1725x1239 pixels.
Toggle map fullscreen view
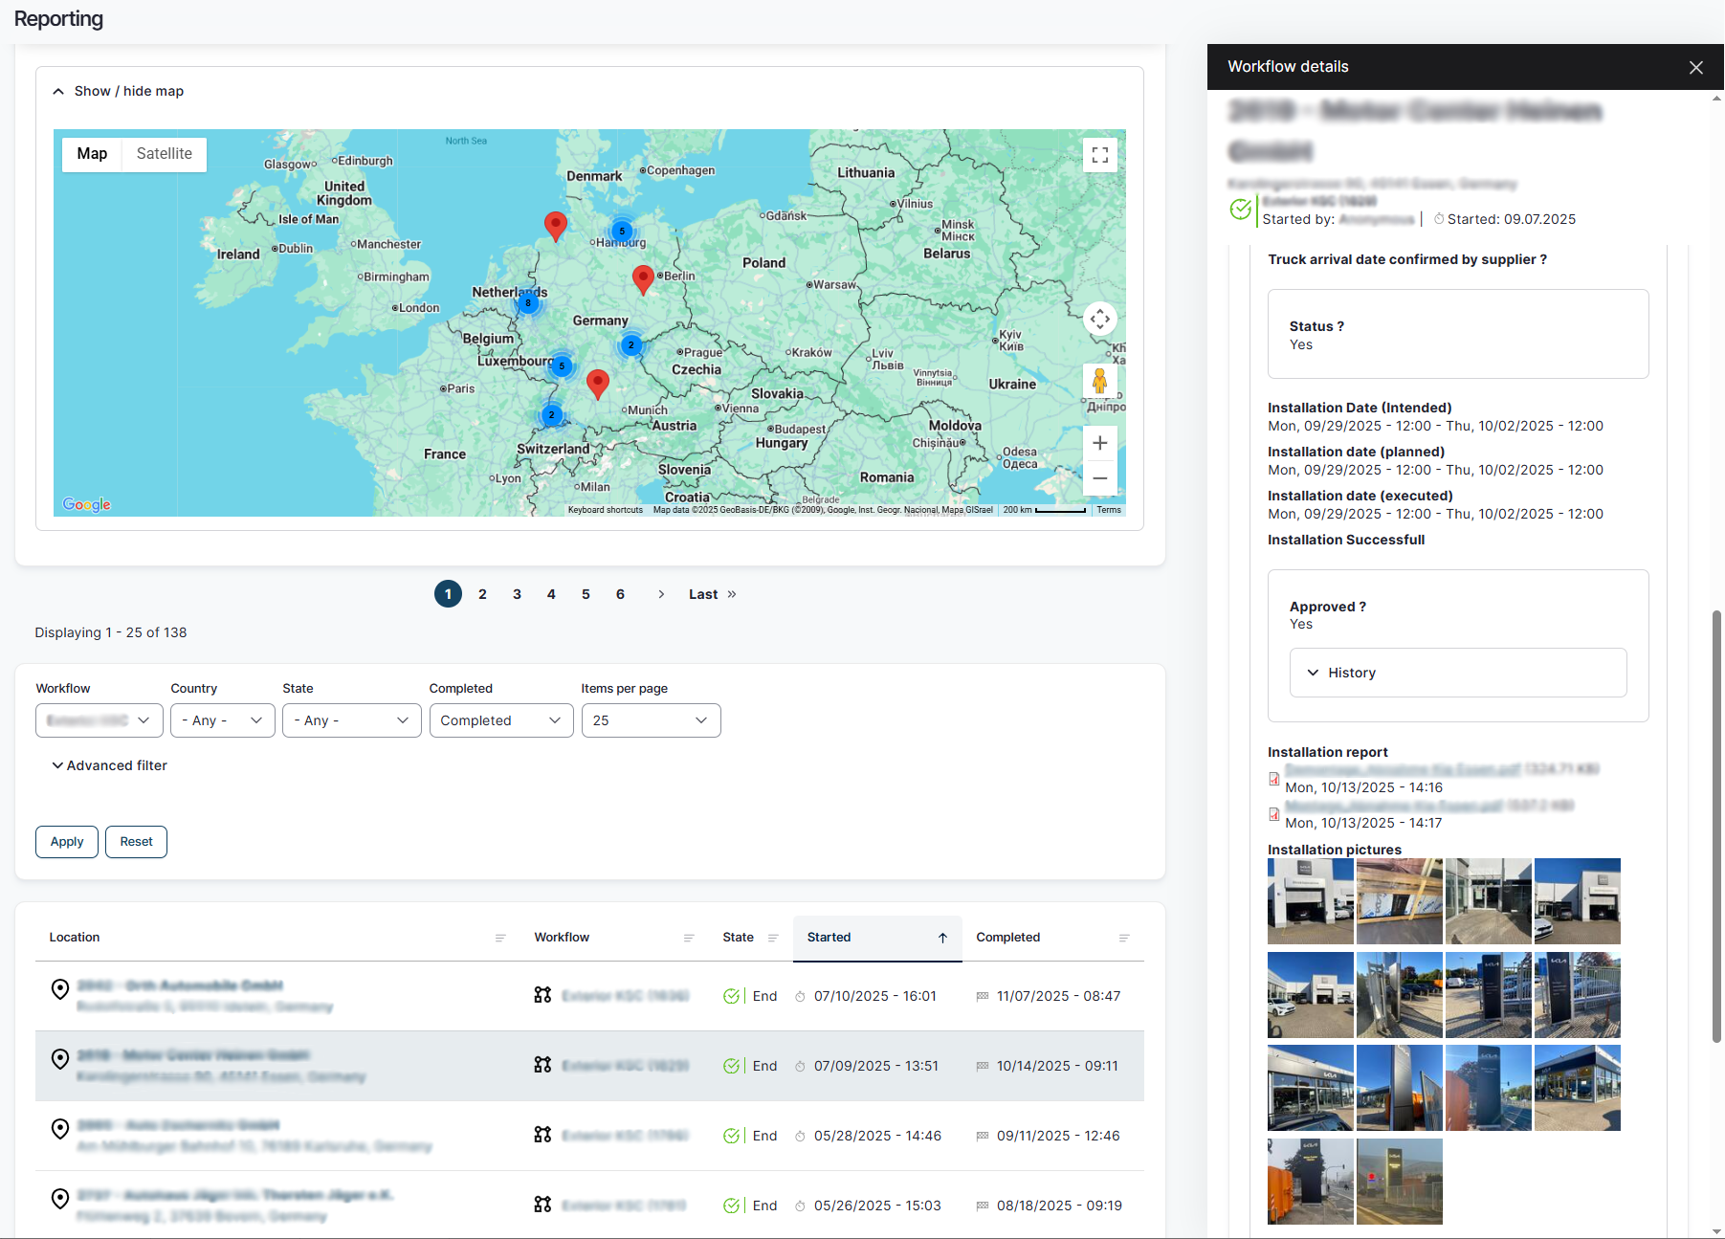[x=1099, y=155]
